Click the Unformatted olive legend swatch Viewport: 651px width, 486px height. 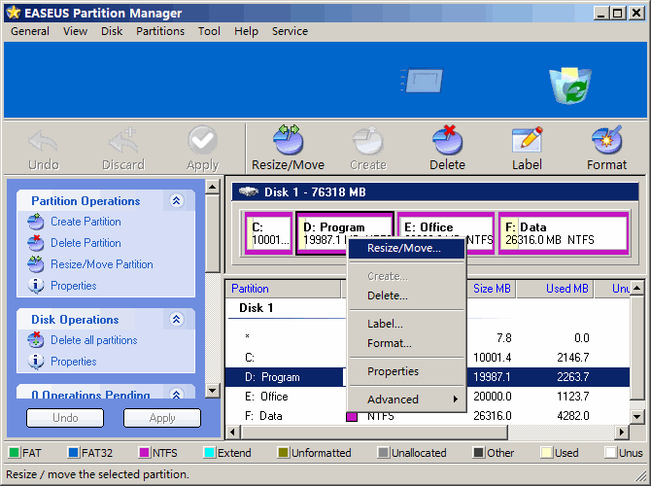284,452
